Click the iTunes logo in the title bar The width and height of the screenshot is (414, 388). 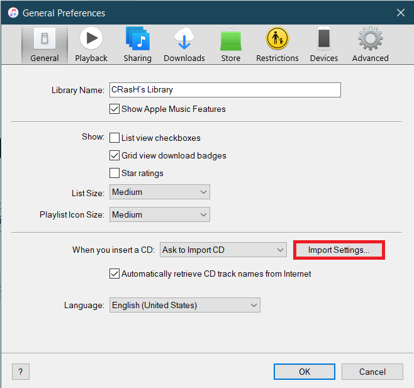[13, 13]
